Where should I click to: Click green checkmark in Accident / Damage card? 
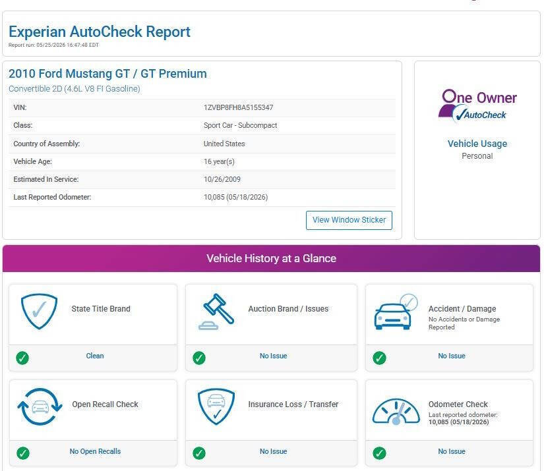[379, 358]
